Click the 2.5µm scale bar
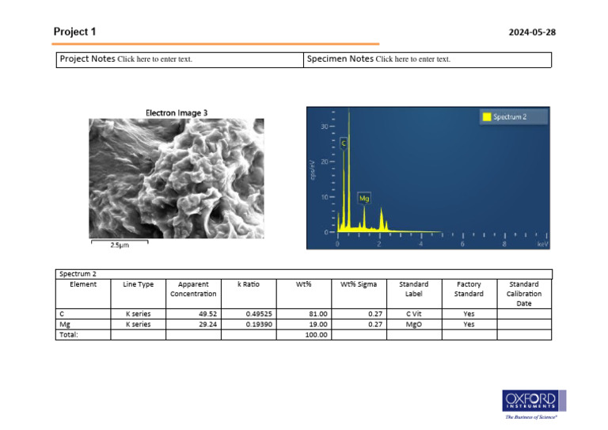Viewport: 608px width, 430px height. pos(120,243)
